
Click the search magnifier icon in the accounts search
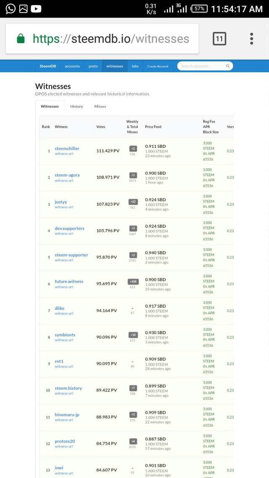pyautogui.click(x=227, y=66)
